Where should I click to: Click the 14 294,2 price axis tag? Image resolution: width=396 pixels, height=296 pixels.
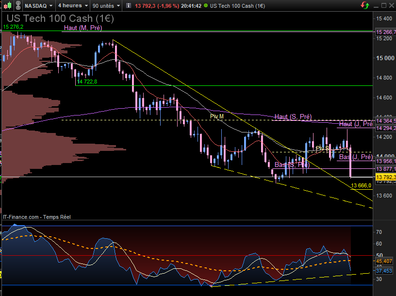pos(386,128)
